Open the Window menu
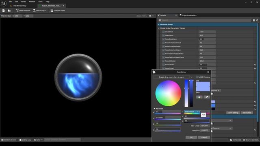 32,2
